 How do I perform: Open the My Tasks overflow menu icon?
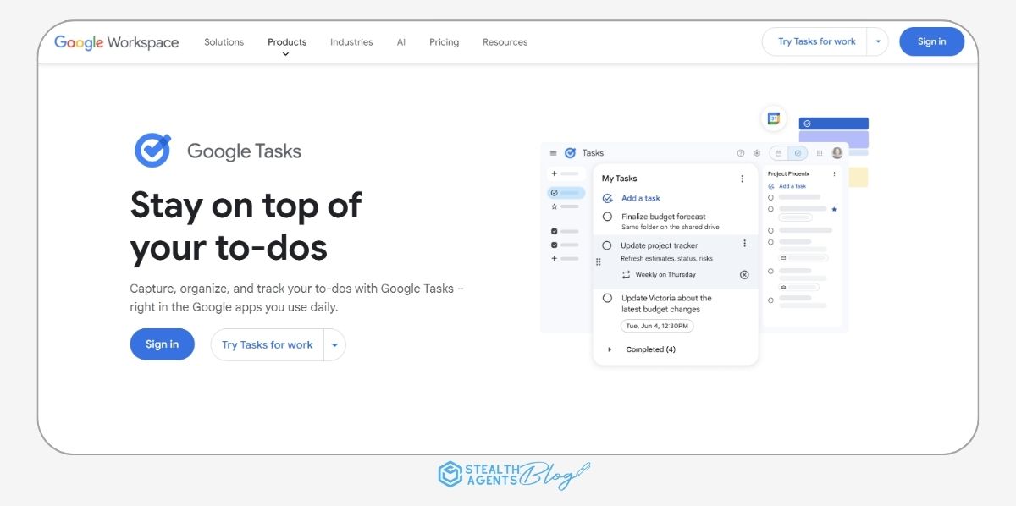point(743,179)
